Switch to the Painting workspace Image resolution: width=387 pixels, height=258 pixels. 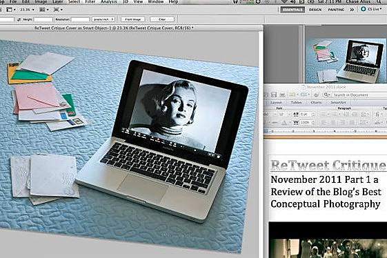coord(336,10)
